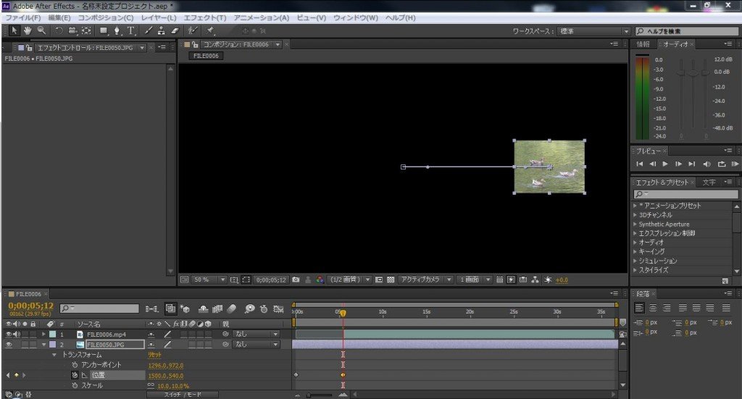Click the position value 1500.0,540.0
The image size is (742, 399).
pyautogui.click(x=166, y=375)
